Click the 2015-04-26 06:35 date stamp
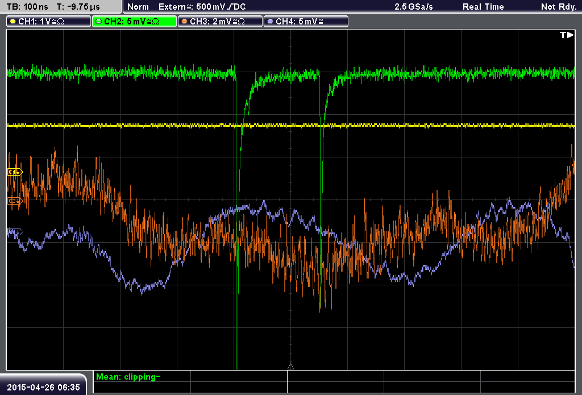The image size is (582, 395). pos(43,387)
